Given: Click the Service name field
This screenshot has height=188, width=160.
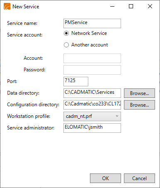Looking at the screenshot, I should 92,23.
